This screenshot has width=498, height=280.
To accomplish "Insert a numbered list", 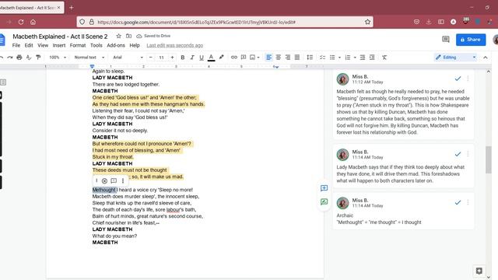I will 348,58.
